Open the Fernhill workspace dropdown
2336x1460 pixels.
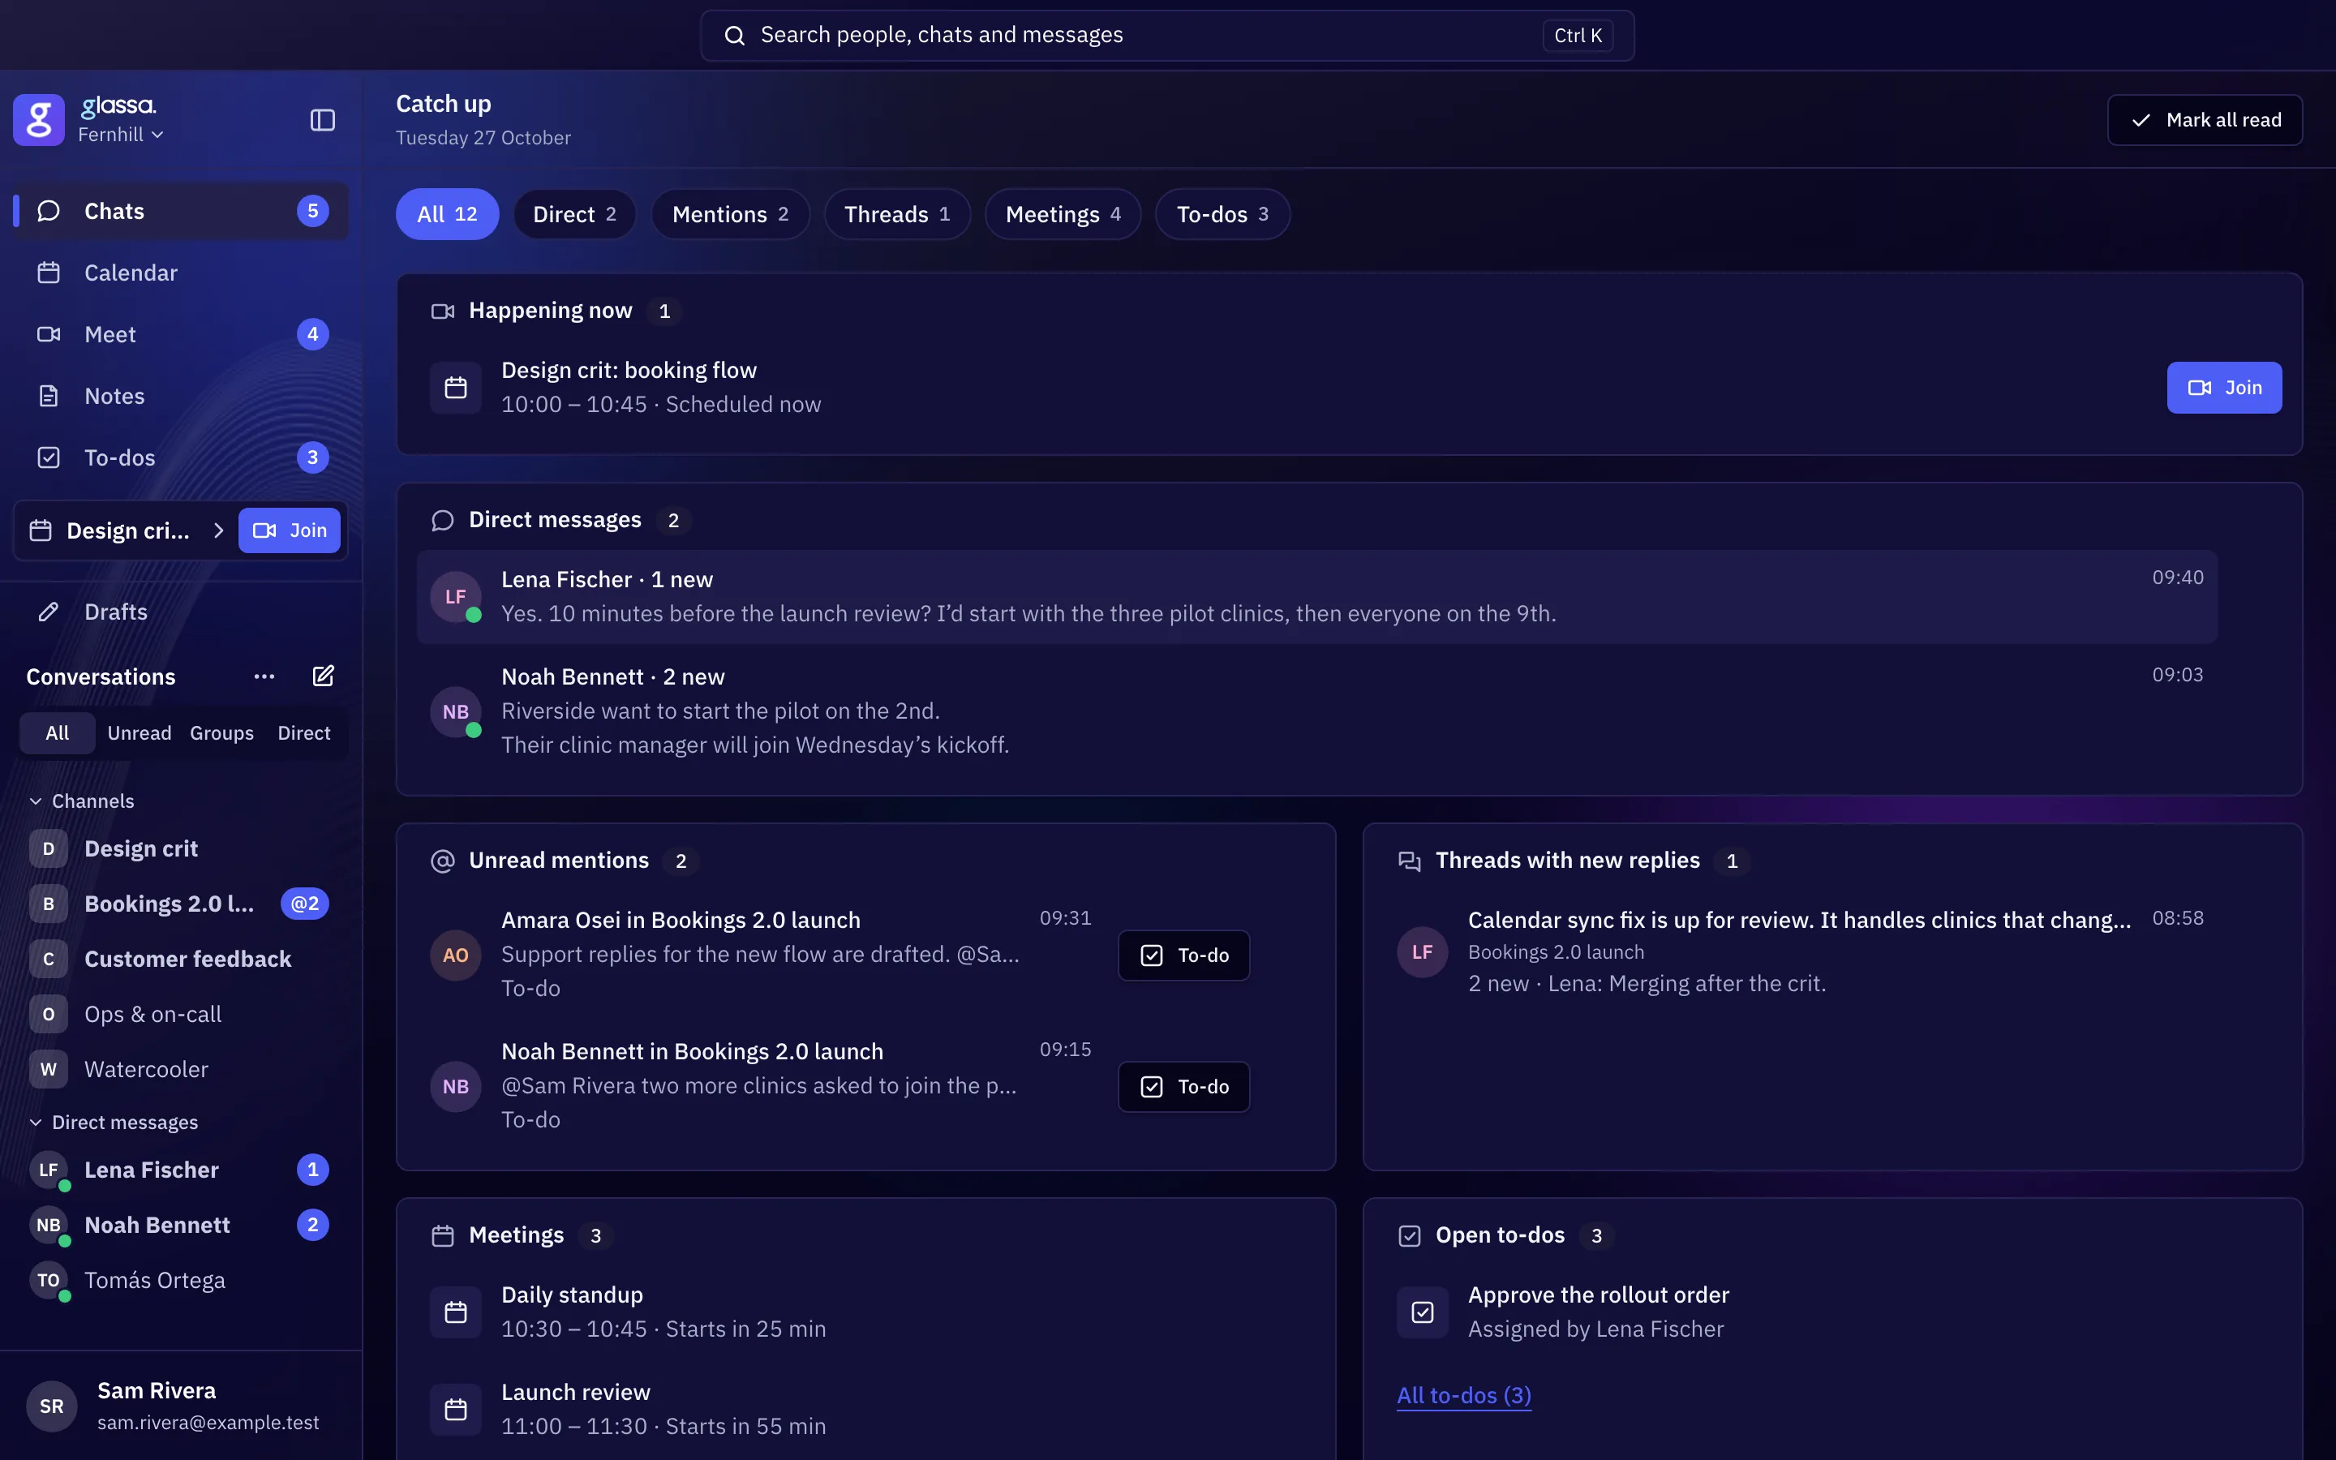[121, 134]
